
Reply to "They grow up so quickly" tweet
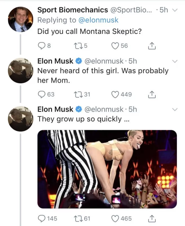[42, 218]
